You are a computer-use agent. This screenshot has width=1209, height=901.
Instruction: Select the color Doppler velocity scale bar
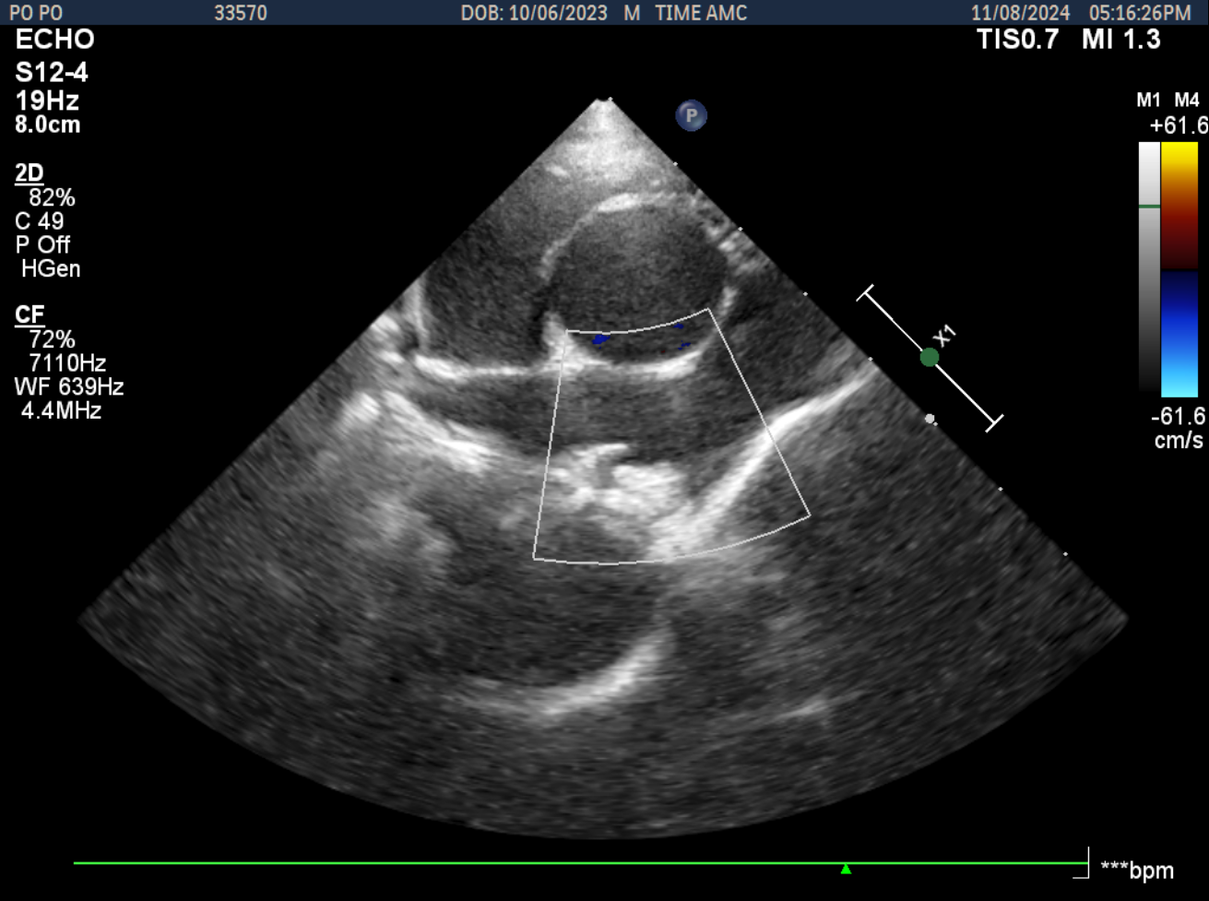coord(1179,268)
